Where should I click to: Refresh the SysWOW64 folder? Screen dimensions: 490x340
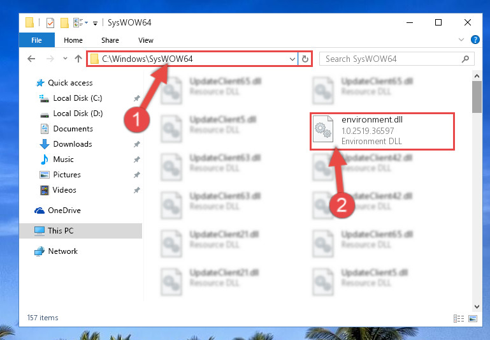pyautogui.click(x=305, y=59)
